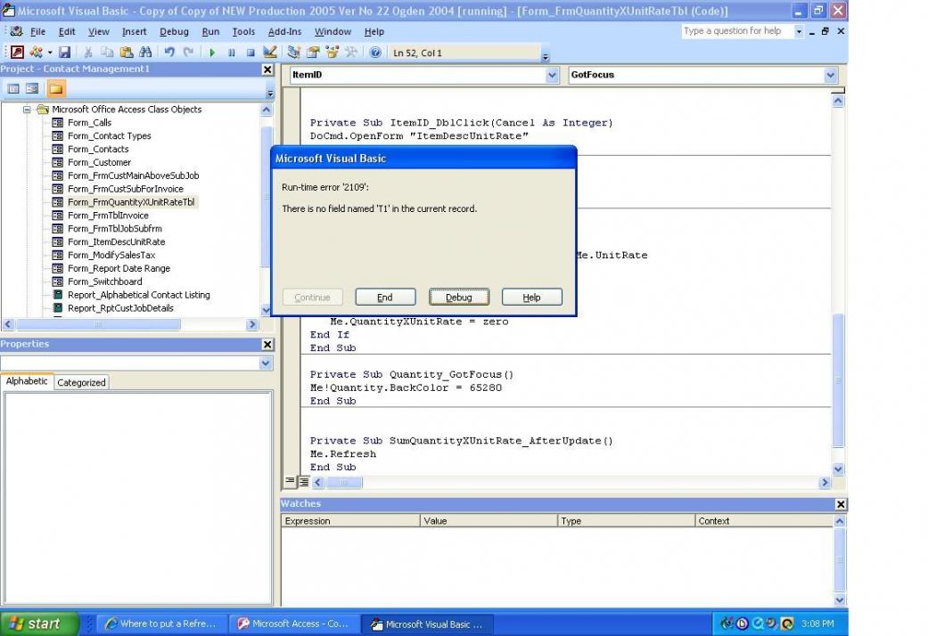Open the ItemID object dropdown

click(x=552, y=75)
